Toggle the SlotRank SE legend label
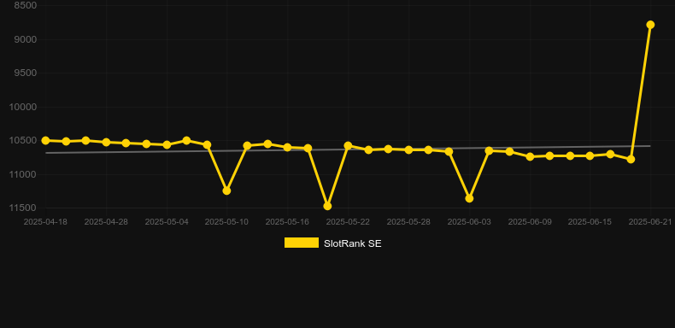The image size is (675, 328). click(x=353, y=243)
